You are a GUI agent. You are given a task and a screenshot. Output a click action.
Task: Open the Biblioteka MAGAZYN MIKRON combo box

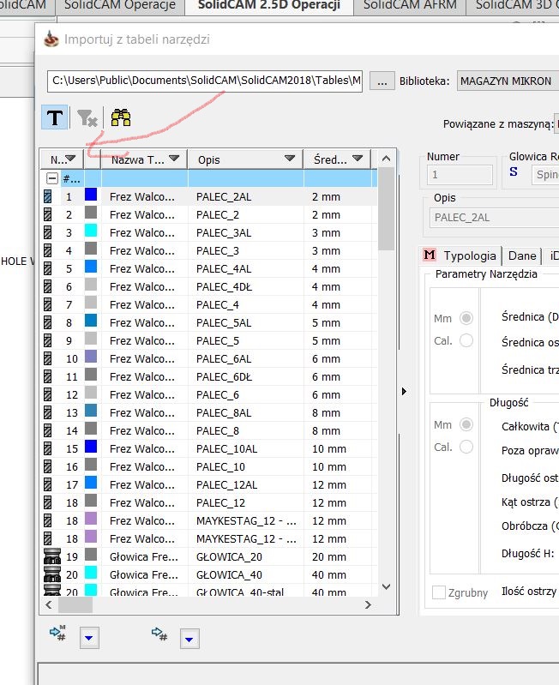tap(508, 81)
